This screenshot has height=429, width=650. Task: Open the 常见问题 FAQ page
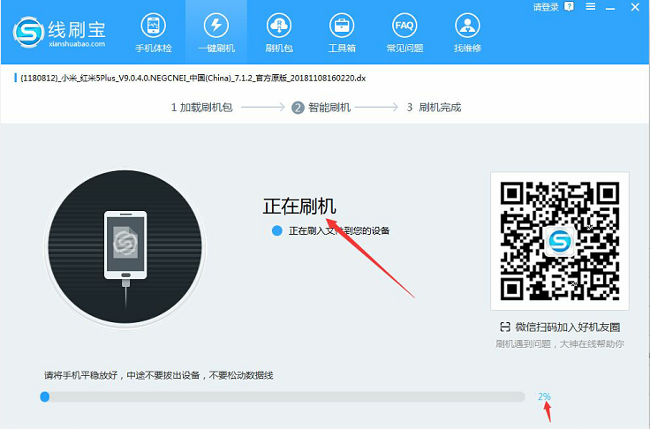(x=404, y=33)
